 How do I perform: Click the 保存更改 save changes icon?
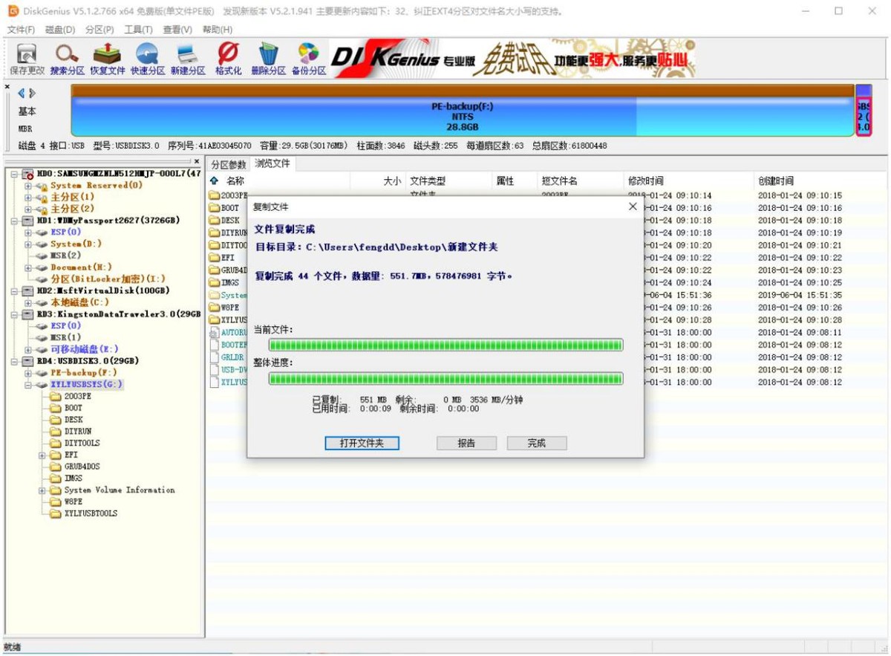tap(27, 58)
